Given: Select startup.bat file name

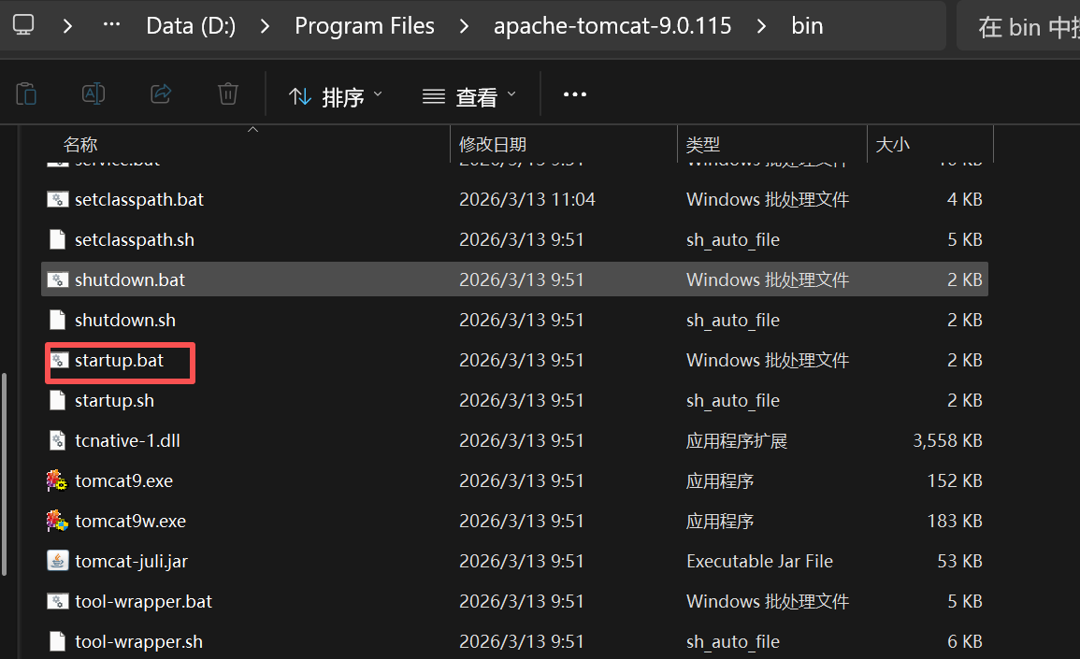Looking at the screenshot, I should (x=119, y=360).
